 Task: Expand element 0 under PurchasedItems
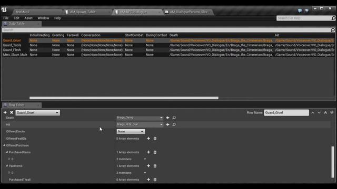click(9, 159)
